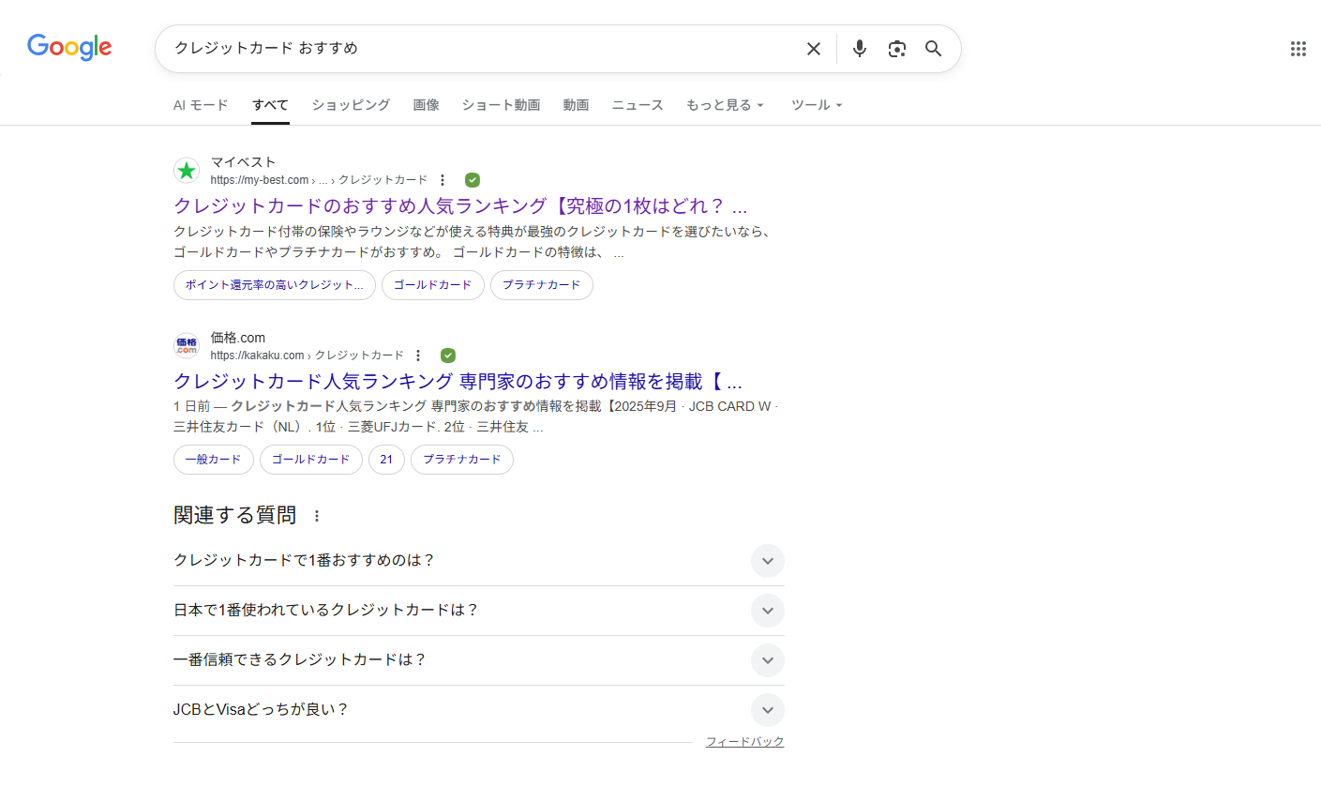The image size is (1321, 787).
Task: Clear the search query with the X icon
Action: coord(814,49)
